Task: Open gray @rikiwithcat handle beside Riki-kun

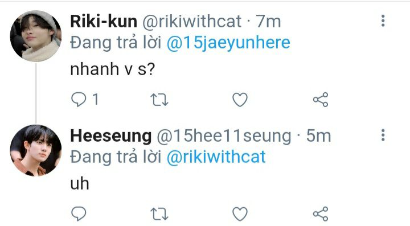Action: pyautogui.click(x=192, y=21)
